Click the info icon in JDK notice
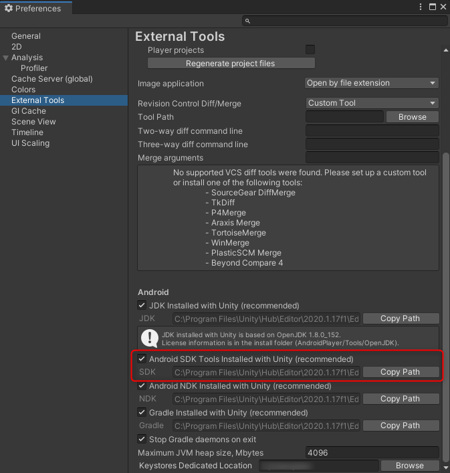The height and width of the screenshot is (473, 450). tap(149, 337)
